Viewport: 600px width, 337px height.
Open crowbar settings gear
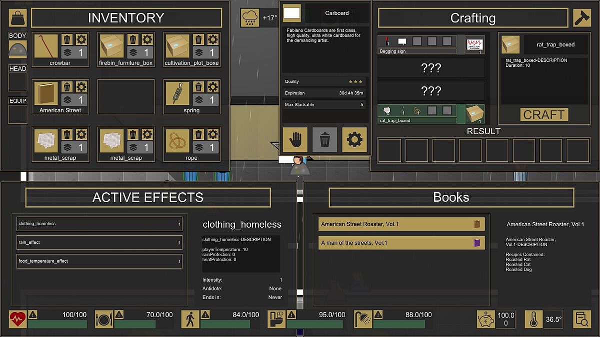coord(81,39)
